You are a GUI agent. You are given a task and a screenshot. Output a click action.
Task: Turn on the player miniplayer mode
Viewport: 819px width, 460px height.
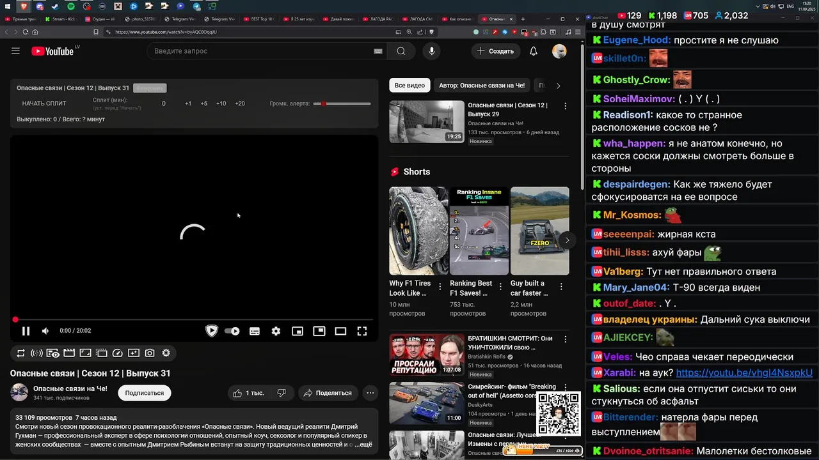(298, 331)
